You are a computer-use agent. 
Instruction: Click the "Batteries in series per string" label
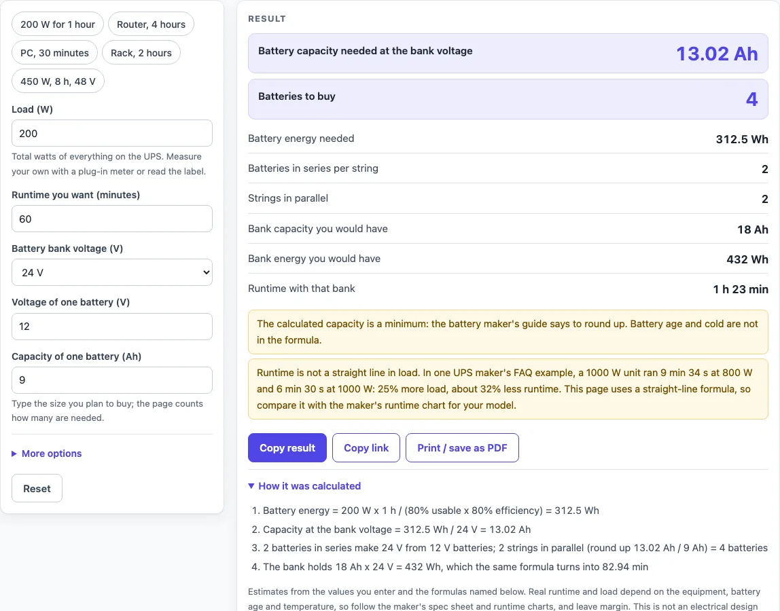pos(313,168)
